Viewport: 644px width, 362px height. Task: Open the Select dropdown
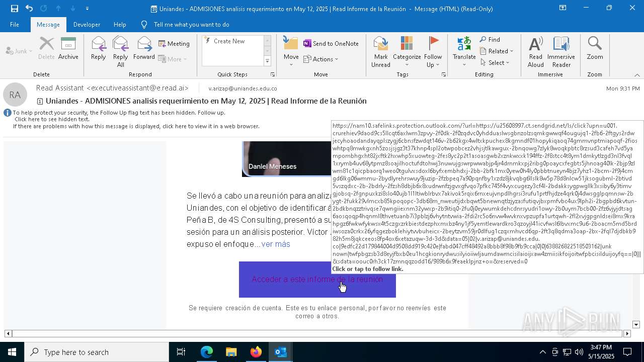tap(495, 62)
